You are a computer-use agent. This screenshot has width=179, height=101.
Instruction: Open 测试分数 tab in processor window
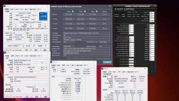click(x=32, y=9)
